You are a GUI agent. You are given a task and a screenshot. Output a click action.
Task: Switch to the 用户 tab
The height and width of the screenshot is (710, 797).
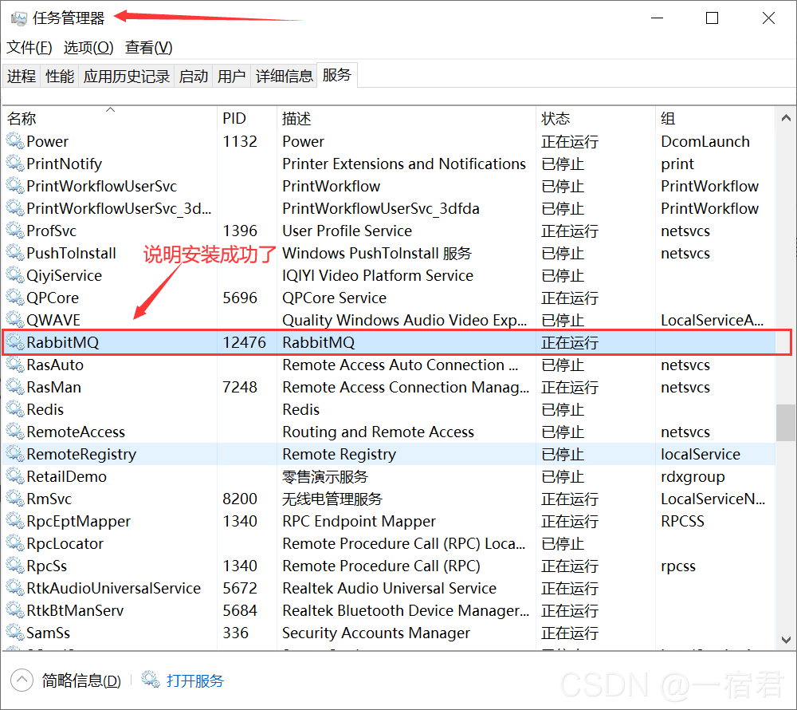coord(231,76)
